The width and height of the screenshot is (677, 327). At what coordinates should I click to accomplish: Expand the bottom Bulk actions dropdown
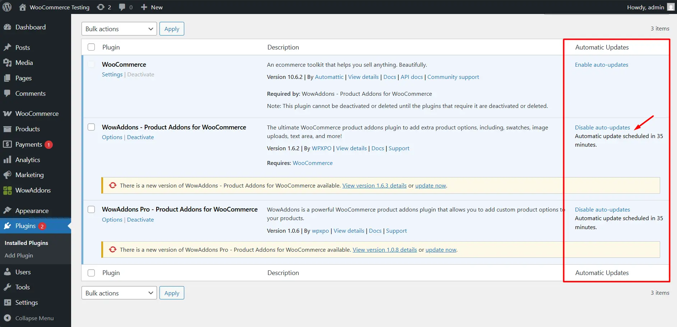pos(119,293)
